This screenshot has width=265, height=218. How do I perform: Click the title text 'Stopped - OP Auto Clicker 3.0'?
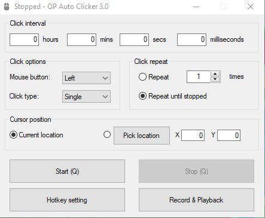point(62,7)
